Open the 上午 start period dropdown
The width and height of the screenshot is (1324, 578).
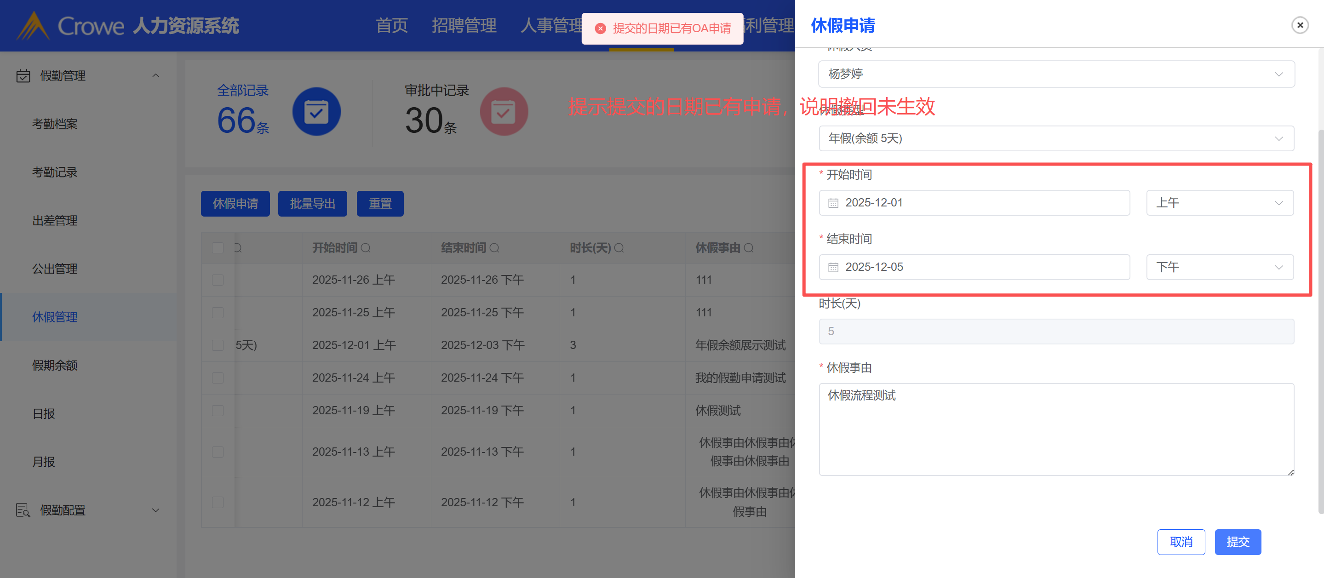point(1219,203)
